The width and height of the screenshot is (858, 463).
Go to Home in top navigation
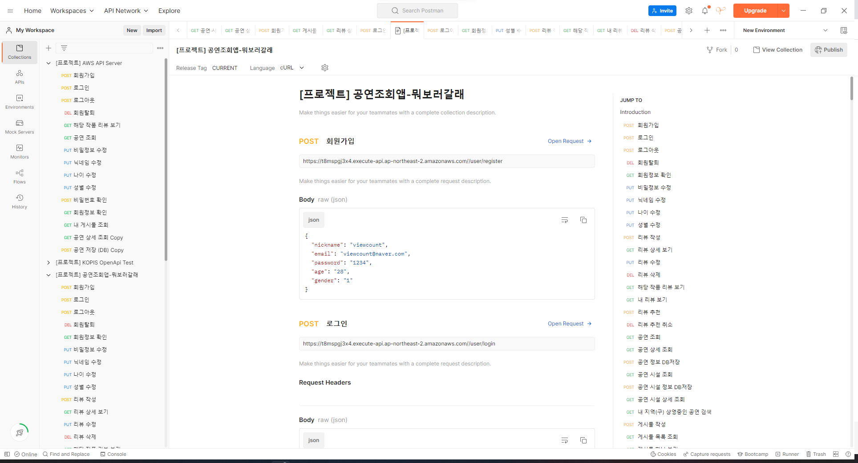(32, 11)
